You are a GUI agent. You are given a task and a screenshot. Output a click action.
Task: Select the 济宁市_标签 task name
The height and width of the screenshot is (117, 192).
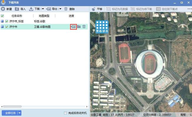pos(17,21)
